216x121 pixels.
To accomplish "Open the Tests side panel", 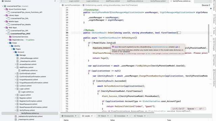I will (x=214, y=31).
